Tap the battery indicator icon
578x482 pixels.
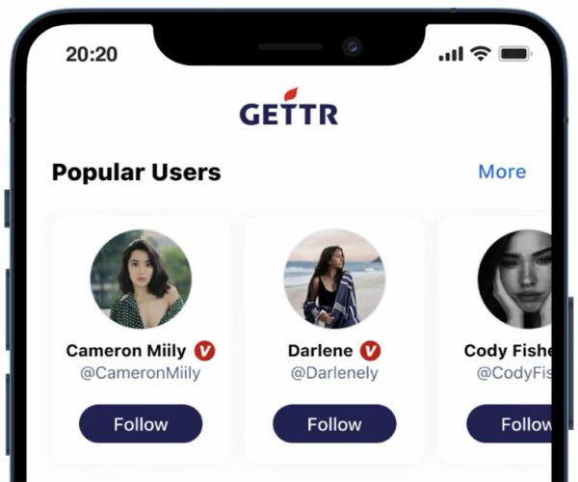pyautogui.click(x=515, y=54)
